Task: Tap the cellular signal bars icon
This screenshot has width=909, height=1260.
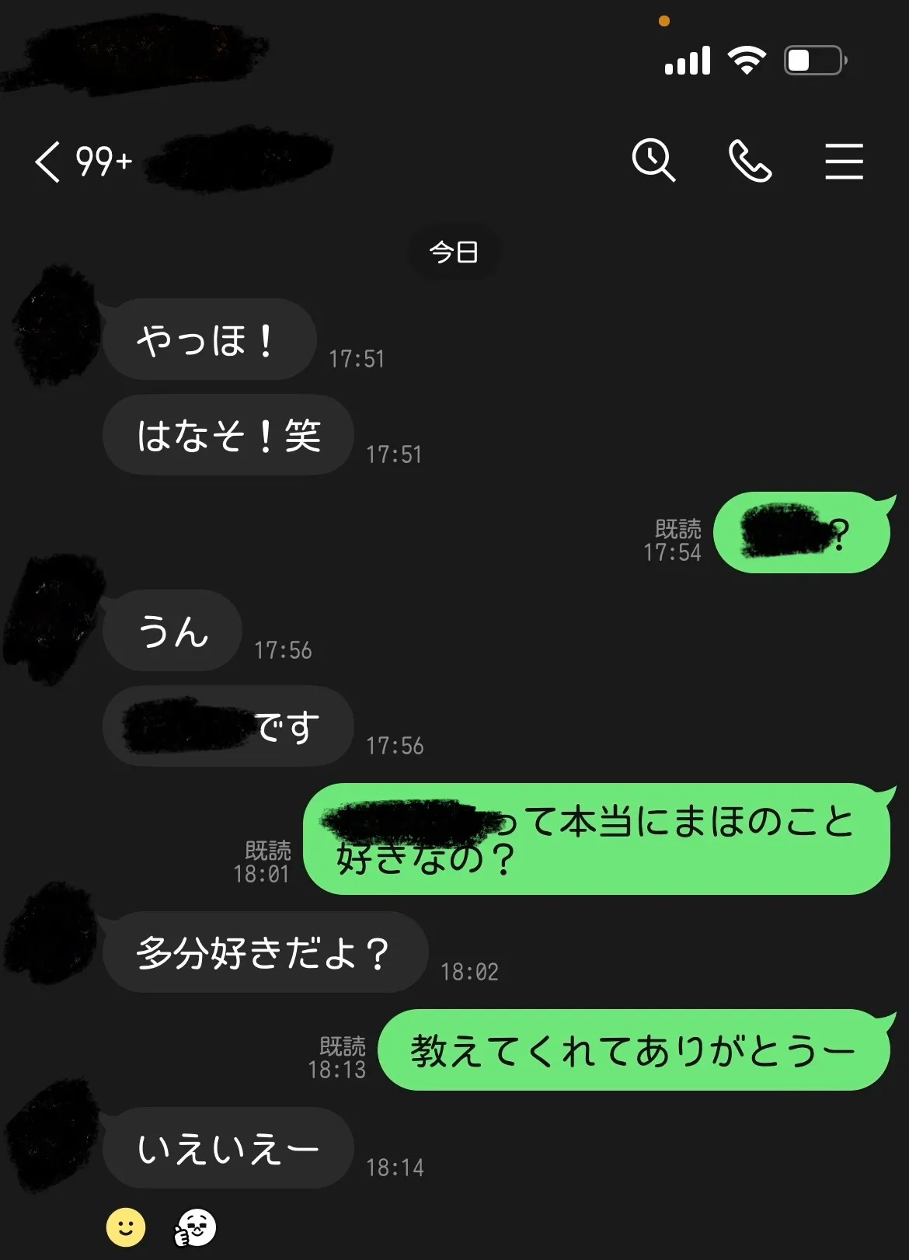Action: click(x=688, y=61)
